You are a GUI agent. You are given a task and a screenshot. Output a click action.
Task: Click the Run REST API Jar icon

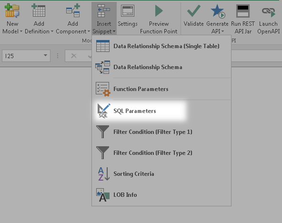click(243, 11)
